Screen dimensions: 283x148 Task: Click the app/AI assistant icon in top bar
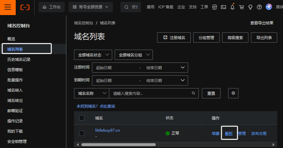coord(214,7)
